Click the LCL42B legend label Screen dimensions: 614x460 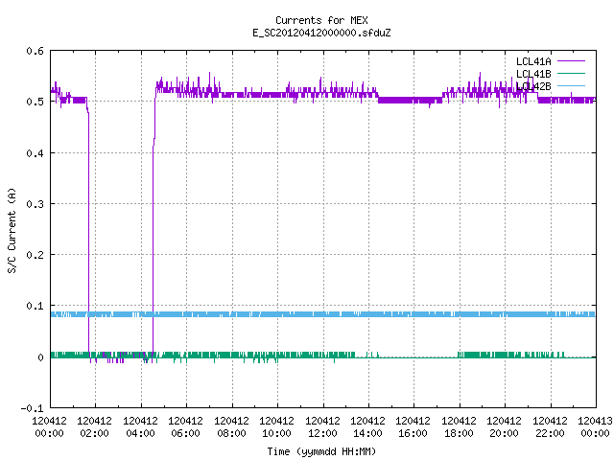[533, 86]
